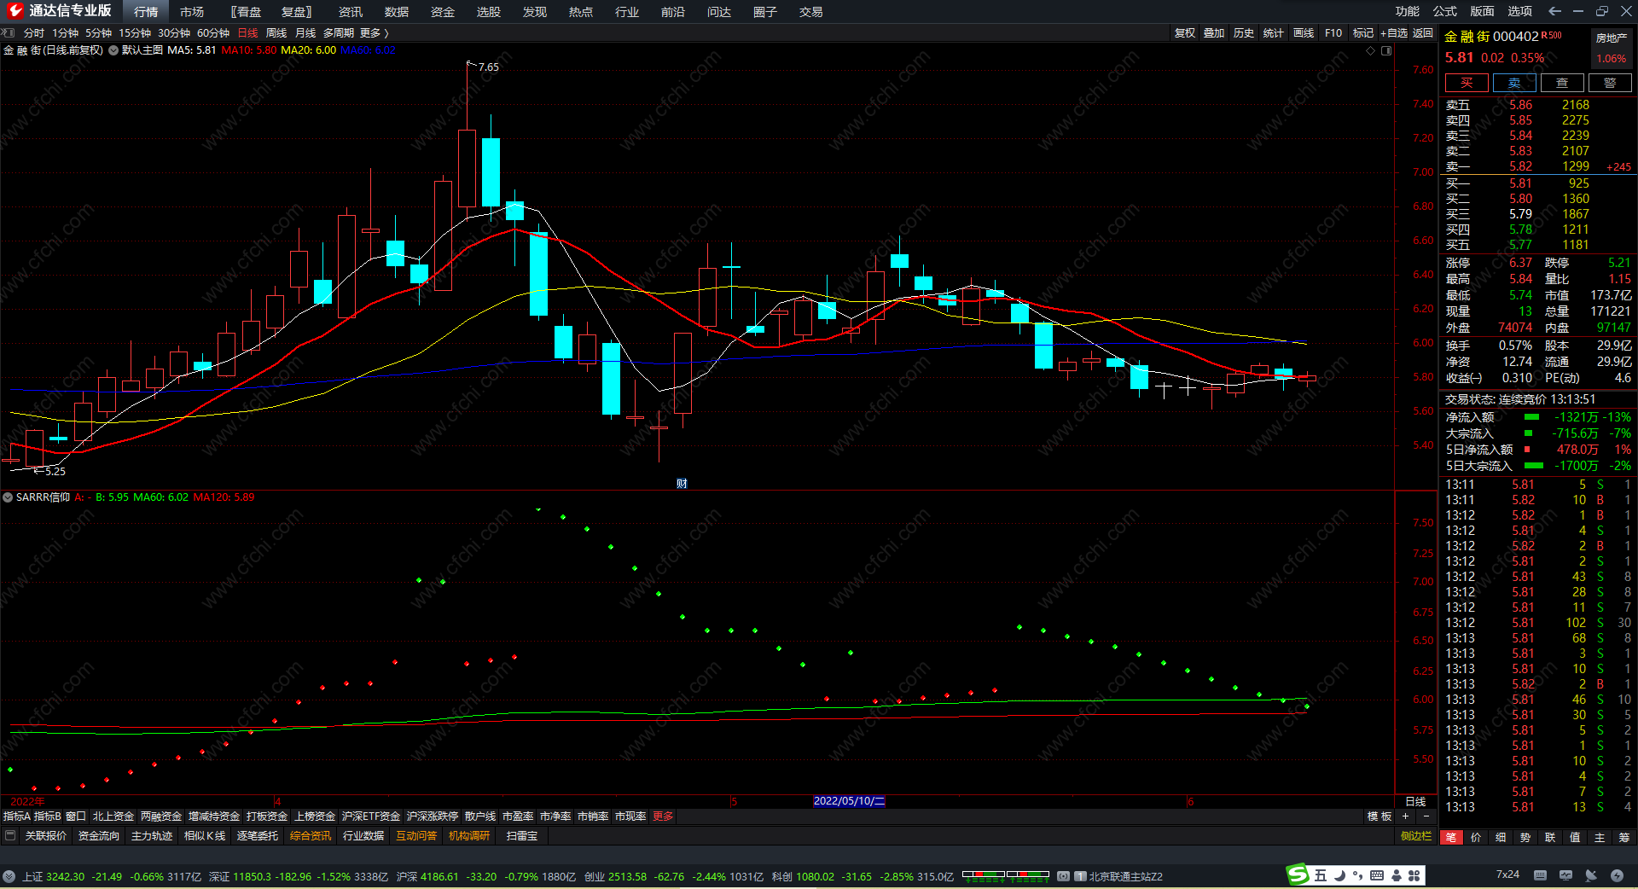Open the 市场 tab
The width and height of the screenshot is (1638, 889).
(x=192, y=12)
